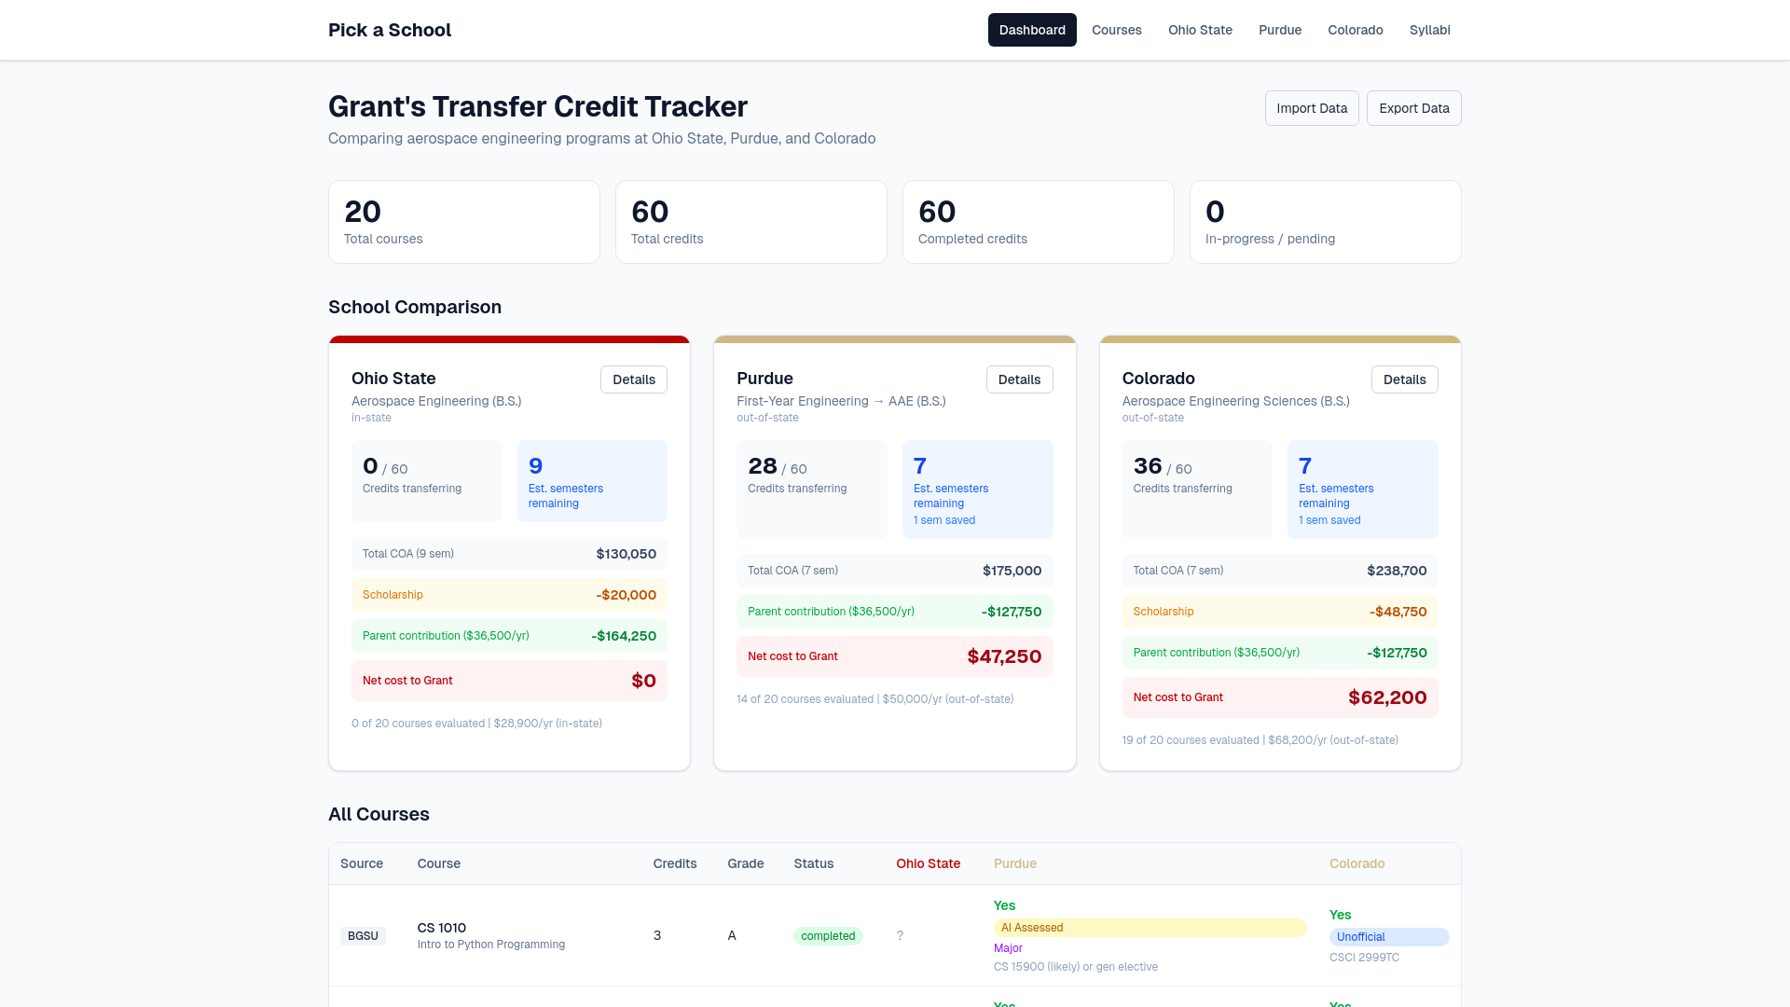The width and height of the screenshot is (1790, 1007).
Task: Open Details for Colorado card
Action: [1404, 379]
